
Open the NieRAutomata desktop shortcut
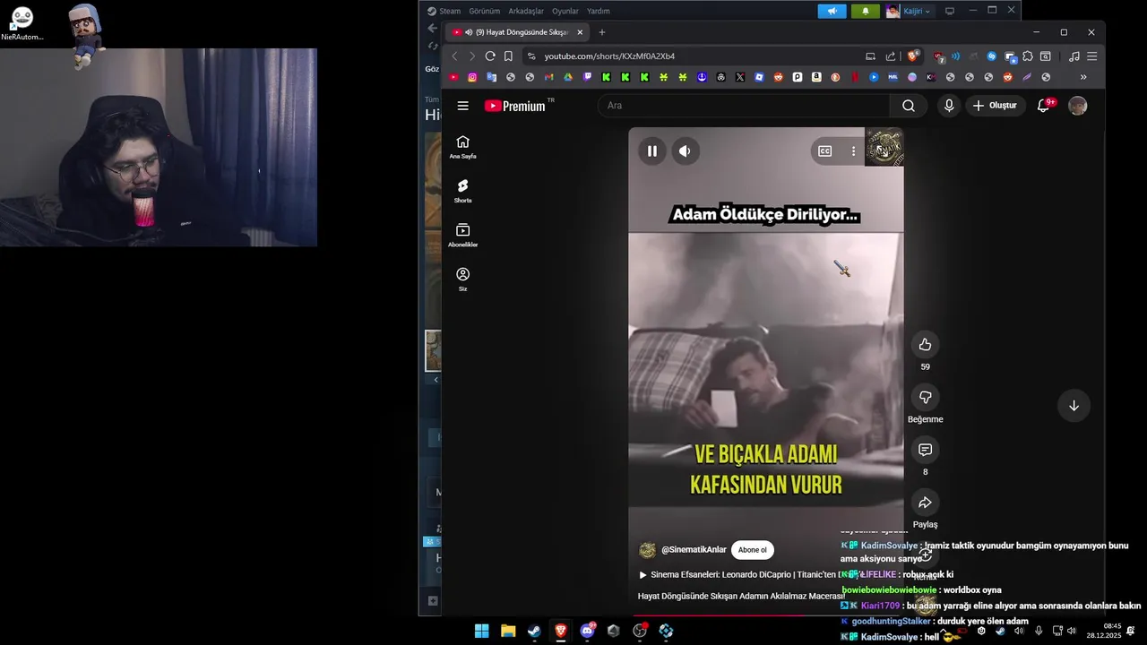pyautogui.click(x=22, y=23)
